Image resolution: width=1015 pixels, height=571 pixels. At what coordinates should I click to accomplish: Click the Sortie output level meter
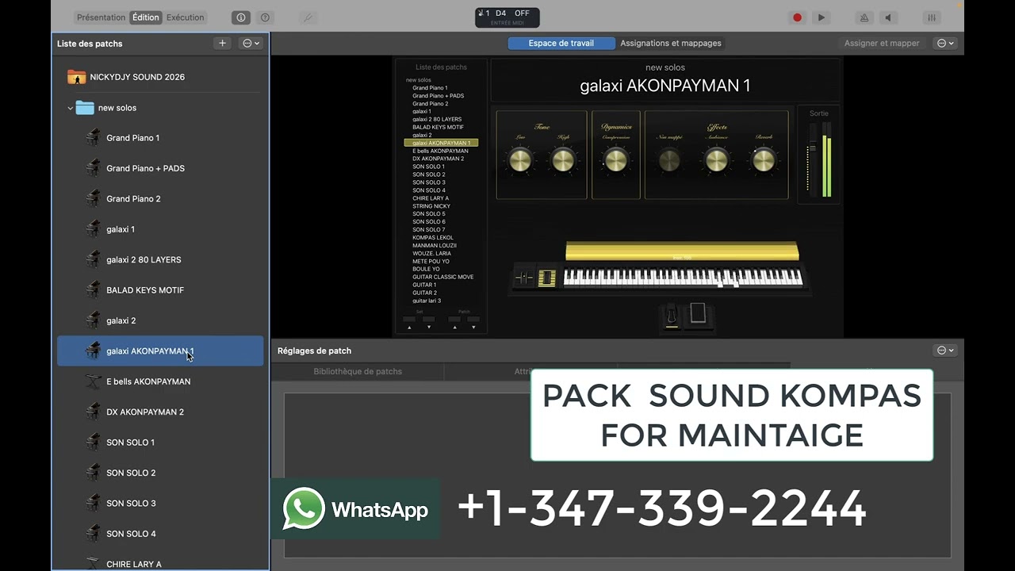826,159
